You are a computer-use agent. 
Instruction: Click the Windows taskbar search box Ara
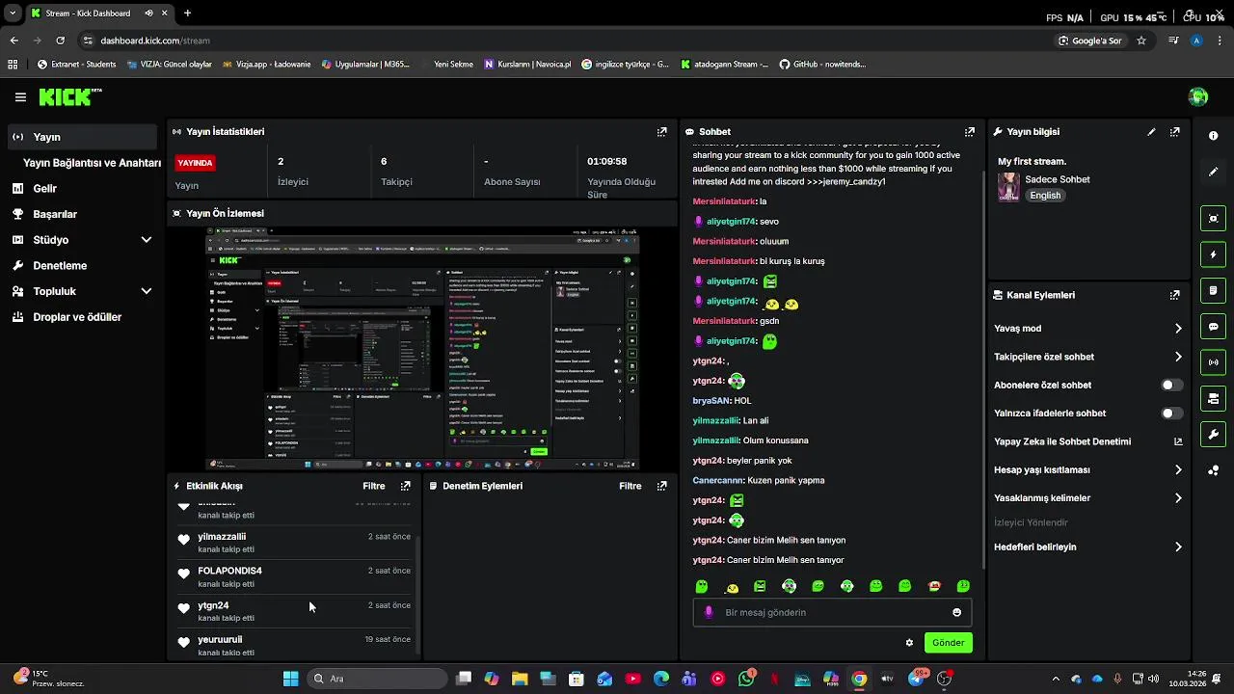coord(378,679)
